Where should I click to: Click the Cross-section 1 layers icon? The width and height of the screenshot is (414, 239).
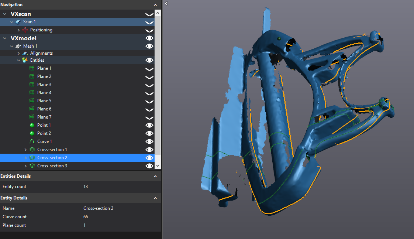click(x=32, y=150)
